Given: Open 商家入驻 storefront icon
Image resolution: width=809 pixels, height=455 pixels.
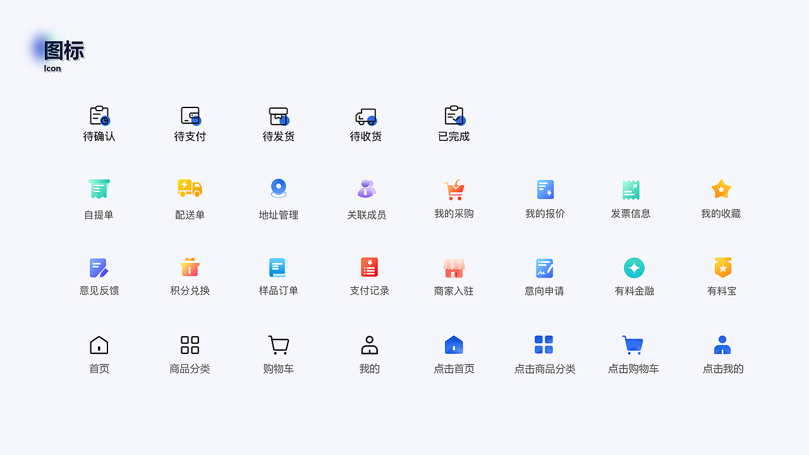Looking at the screenshot, I should coord(454,268).
